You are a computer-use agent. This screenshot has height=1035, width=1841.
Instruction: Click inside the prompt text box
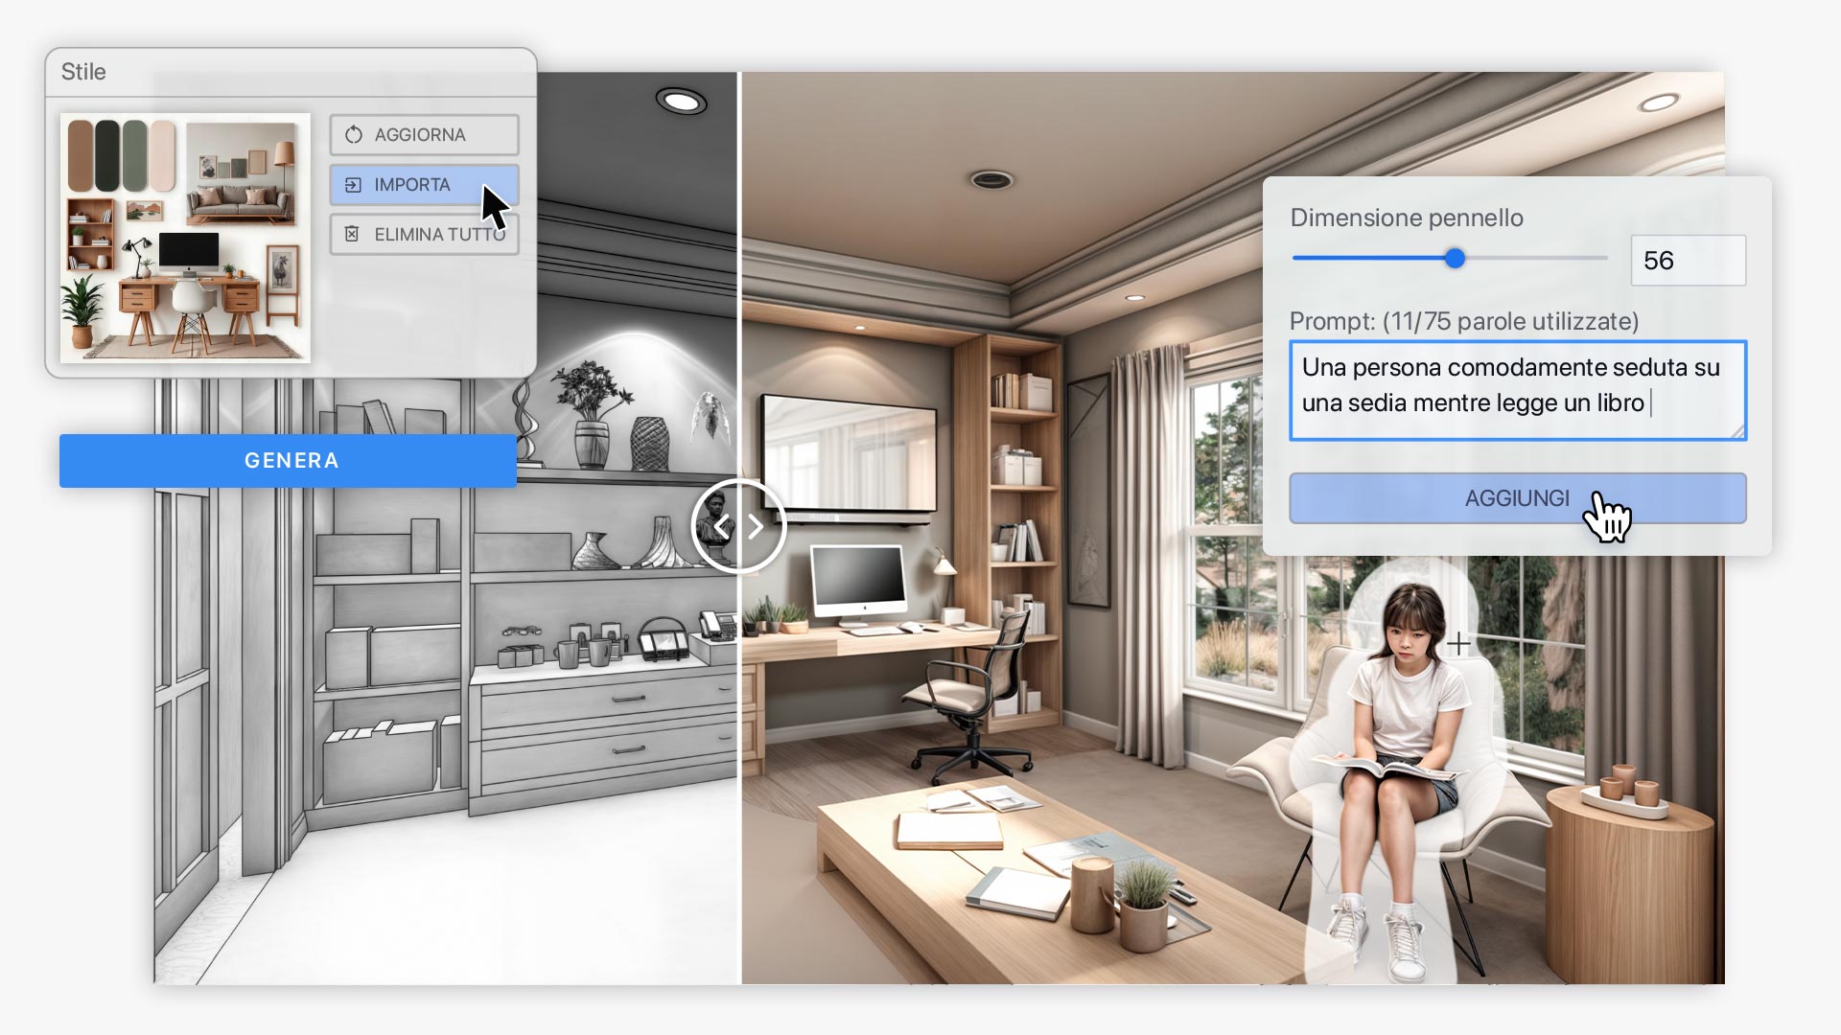(x=1517, y=390)
